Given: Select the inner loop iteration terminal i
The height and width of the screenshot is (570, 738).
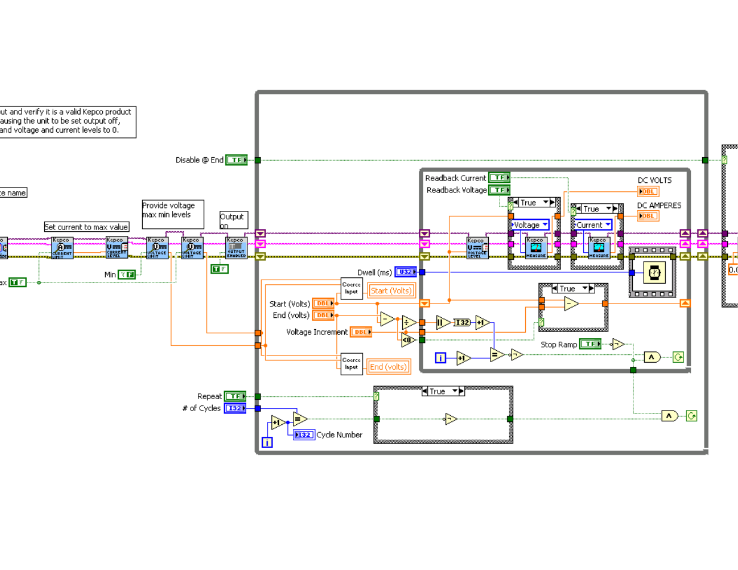Looking at the screenshot, I should tap(440, 358).
